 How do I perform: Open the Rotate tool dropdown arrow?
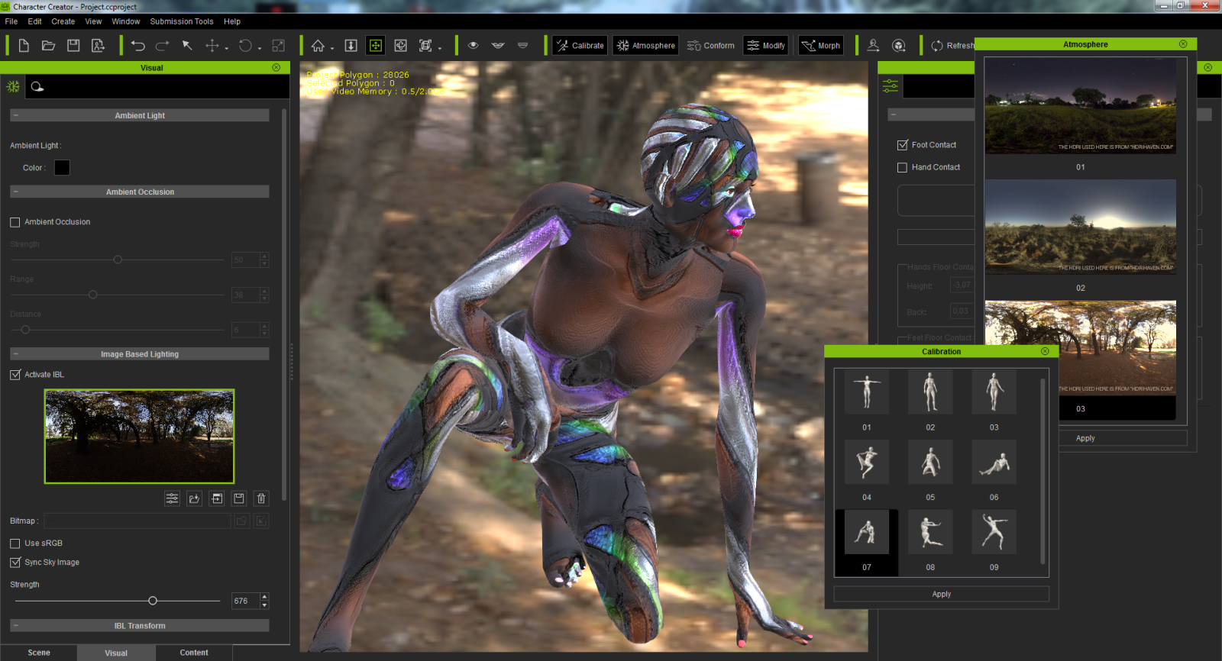[260, 48]
